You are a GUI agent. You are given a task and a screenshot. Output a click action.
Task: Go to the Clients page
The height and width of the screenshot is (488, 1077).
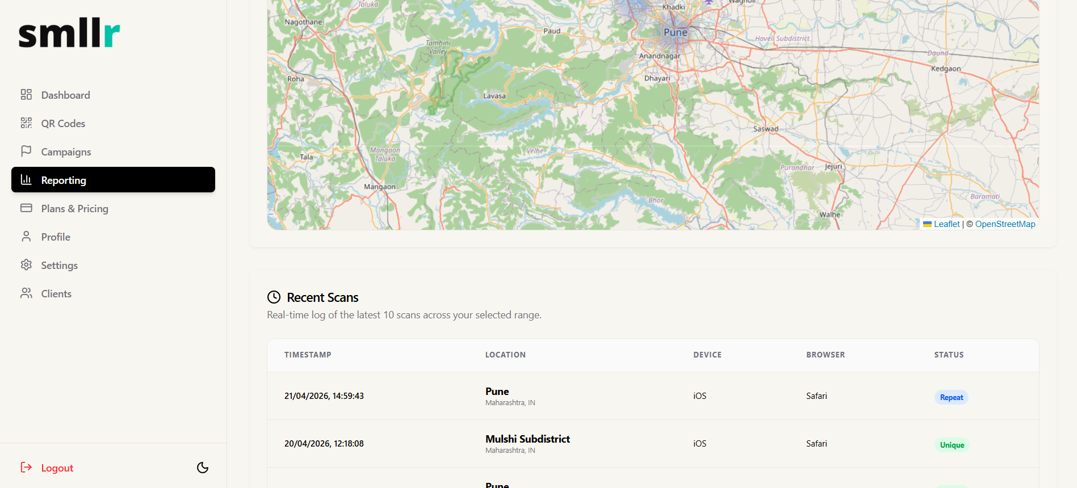point(113,293)
